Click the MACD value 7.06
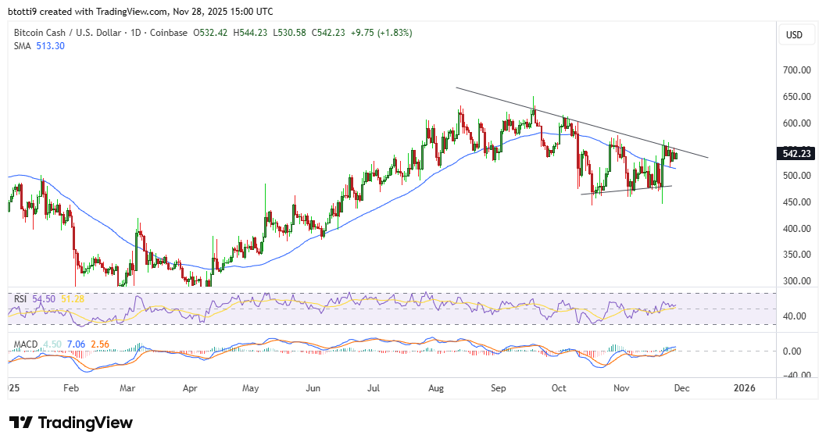Viewport: 826px width, 446px height. [x=77, y=344]
